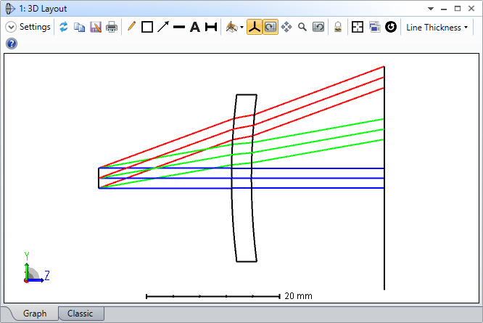483x323 pixels.
Task: Refresh the 3D layout with update icon
Action: (64, 27)
